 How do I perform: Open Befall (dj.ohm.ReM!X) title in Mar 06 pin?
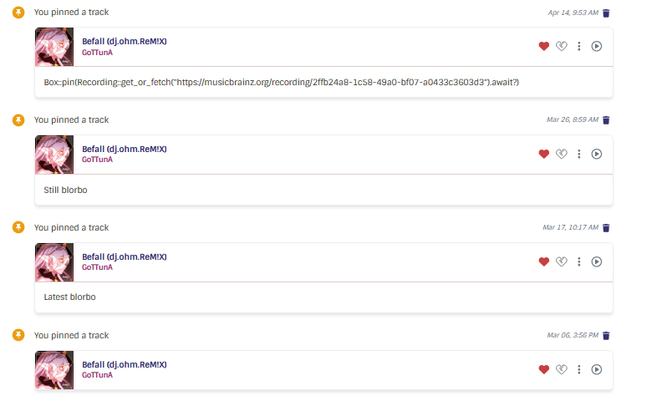[x=125, y=364]
